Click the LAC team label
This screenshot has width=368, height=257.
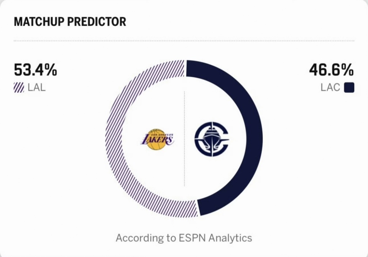(330, 87)
